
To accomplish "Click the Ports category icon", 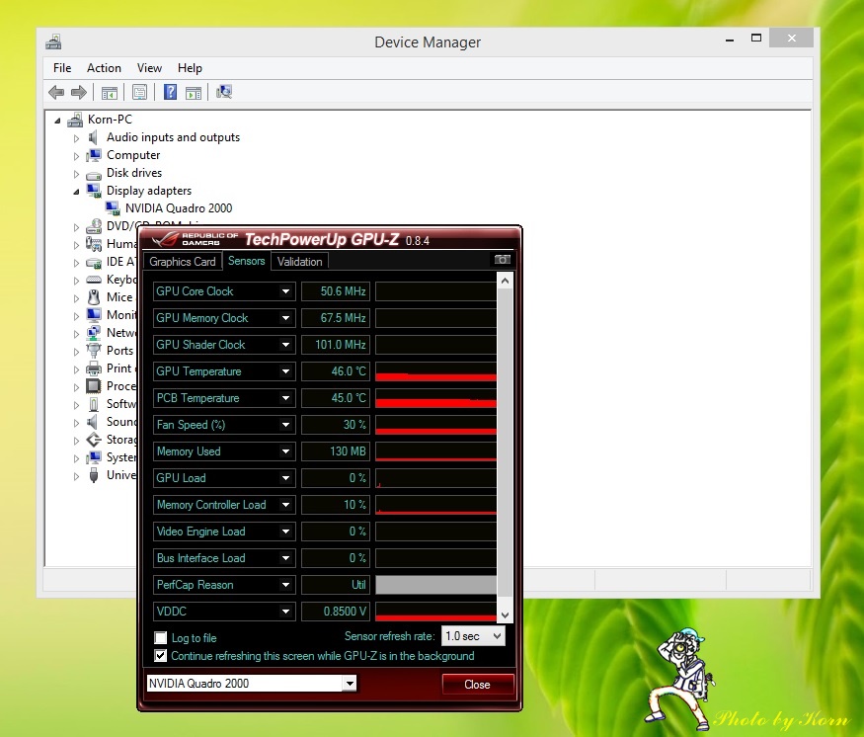I will coord(94,351).
